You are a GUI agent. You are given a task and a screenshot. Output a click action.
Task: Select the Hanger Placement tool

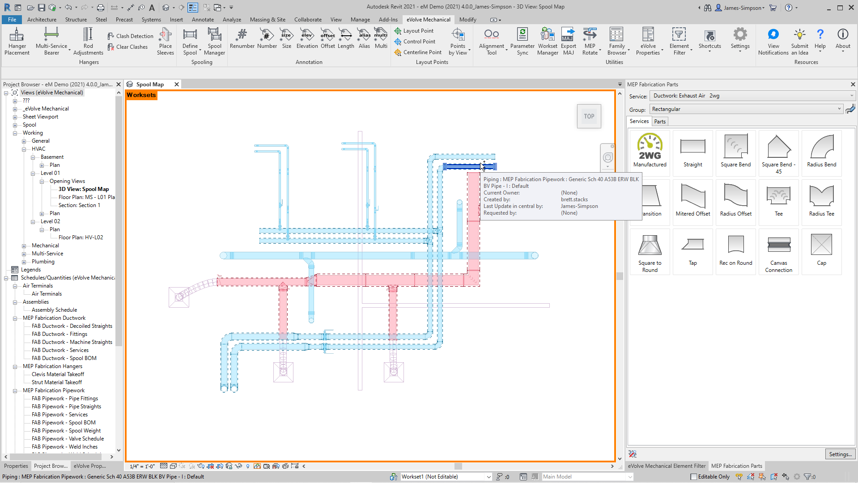coord(17,41)
